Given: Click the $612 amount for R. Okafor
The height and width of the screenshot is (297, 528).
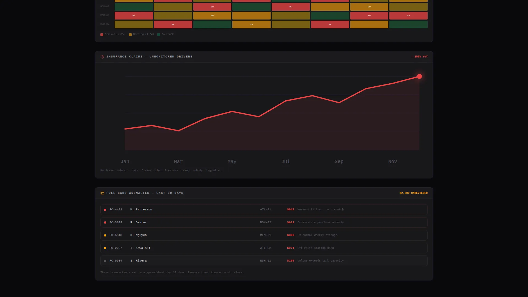Looking at the screenshot, I should point(291,222).
